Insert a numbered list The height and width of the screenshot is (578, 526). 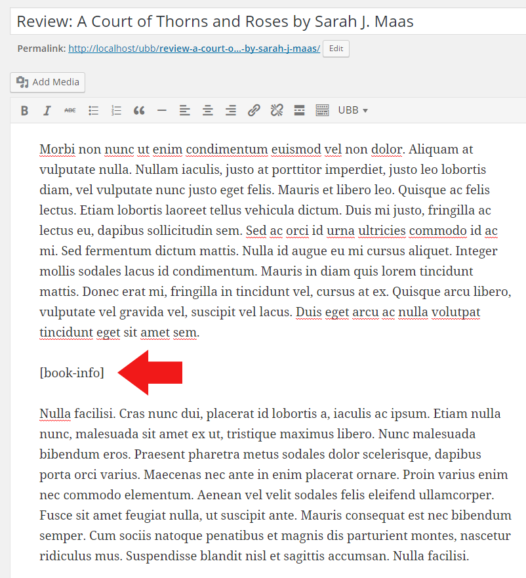(116, 111)
